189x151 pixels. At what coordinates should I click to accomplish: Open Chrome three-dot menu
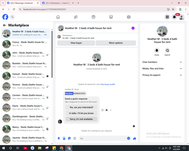[x=186, y=9]
